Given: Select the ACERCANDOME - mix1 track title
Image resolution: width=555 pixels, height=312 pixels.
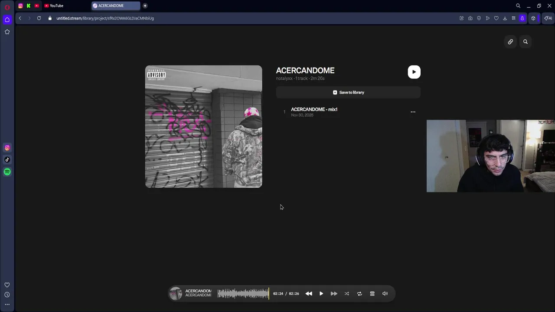Looking at the screenshot, I should click(314, 109).
